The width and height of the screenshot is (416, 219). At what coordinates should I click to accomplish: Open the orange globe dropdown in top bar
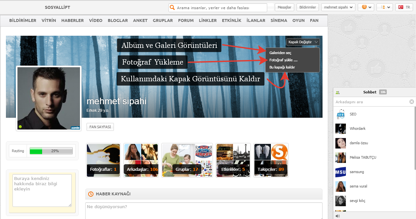tap(366, 7)
